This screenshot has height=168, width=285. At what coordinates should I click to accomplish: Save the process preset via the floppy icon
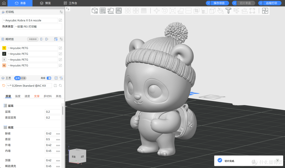pos(55,85)
